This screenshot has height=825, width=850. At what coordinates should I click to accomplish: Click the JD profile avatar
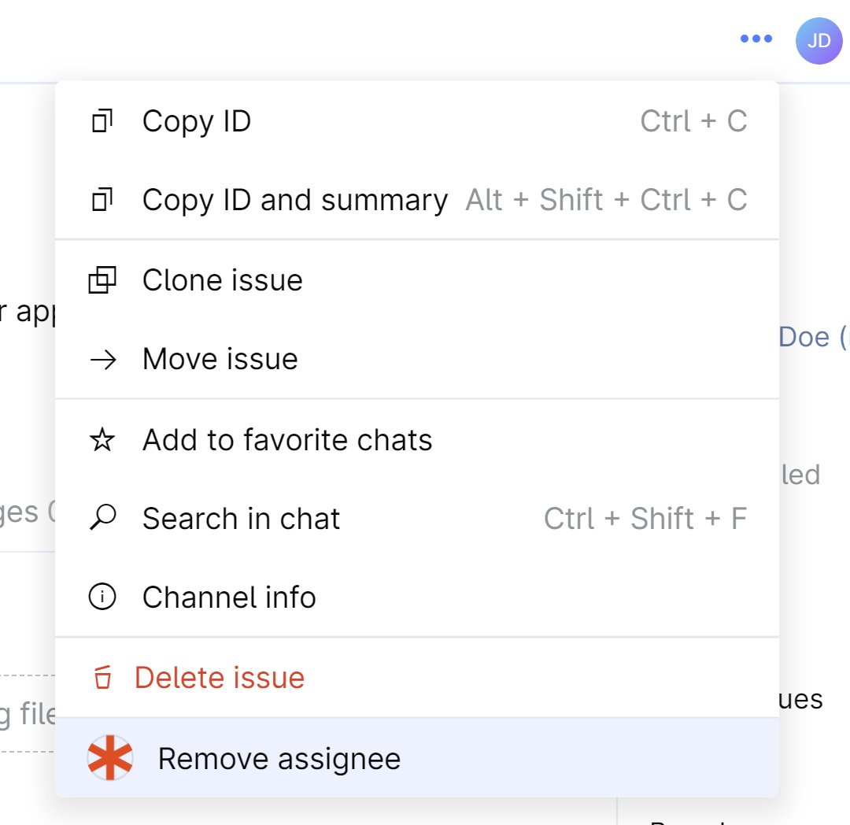819,41
